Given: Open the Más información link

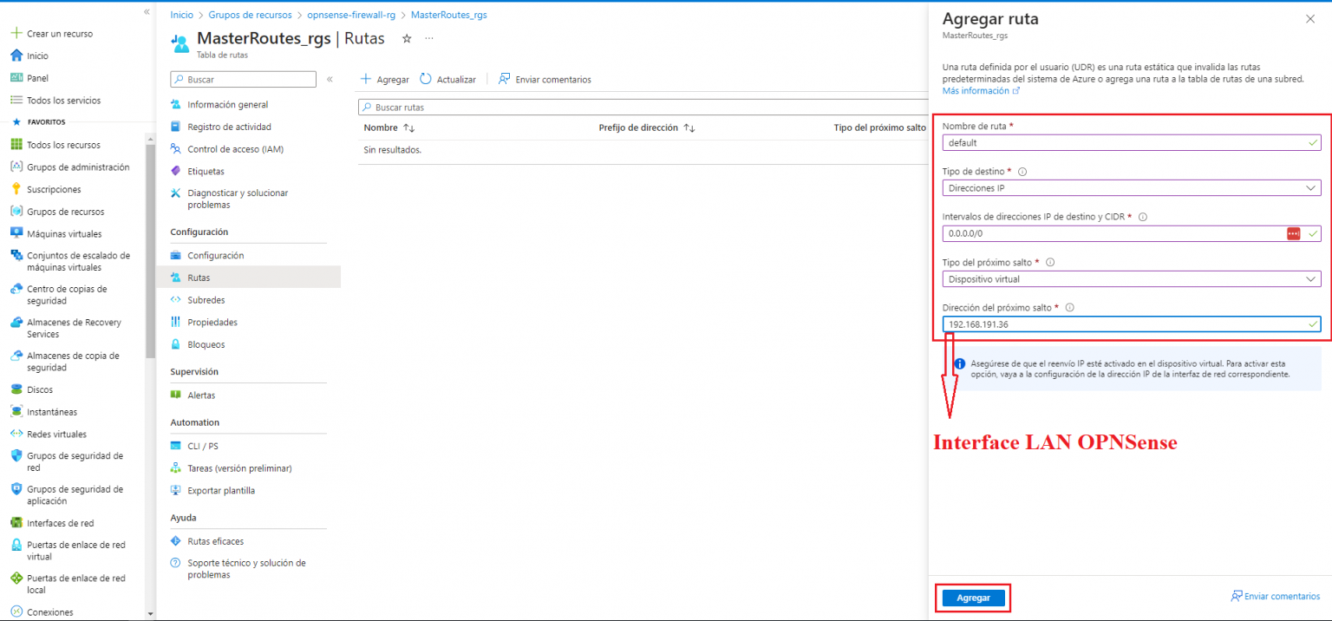Looking at the screenshot, I should (x=975, y=90).
